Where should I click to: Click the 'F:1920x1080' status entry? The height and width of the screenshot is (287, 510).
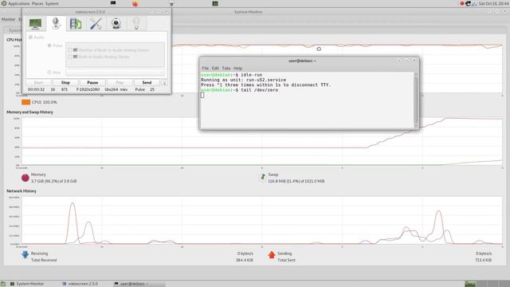click(88, 89)
